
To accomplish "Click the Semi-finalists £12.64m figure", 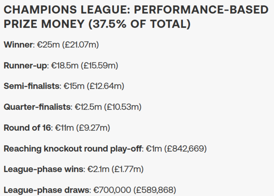I will tap(106, 86).
